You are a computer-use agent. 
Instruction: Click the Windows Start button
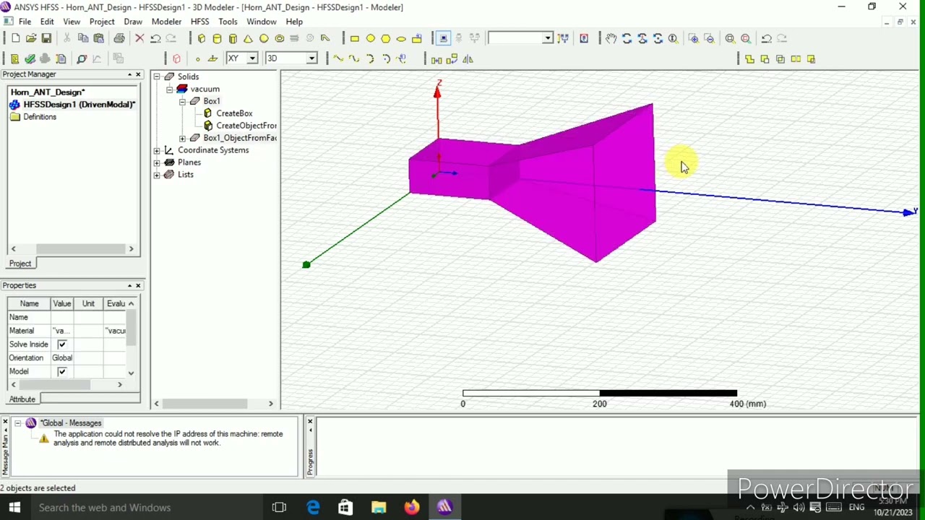click(x=14, y=508)
